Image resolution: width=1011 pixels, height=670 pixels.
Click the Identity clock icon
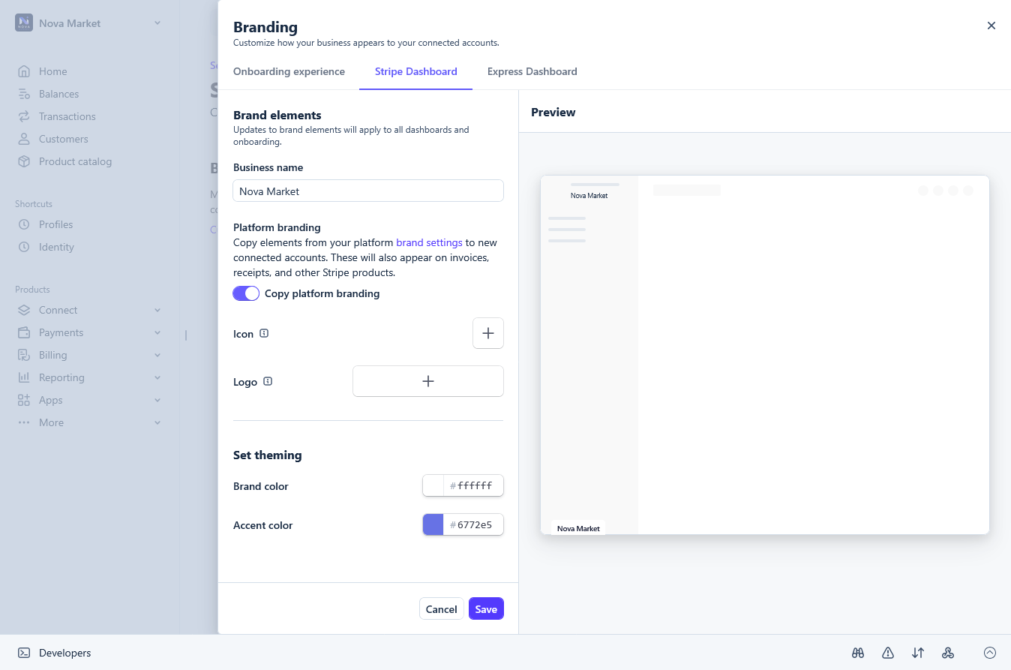(x=24, y=247)
